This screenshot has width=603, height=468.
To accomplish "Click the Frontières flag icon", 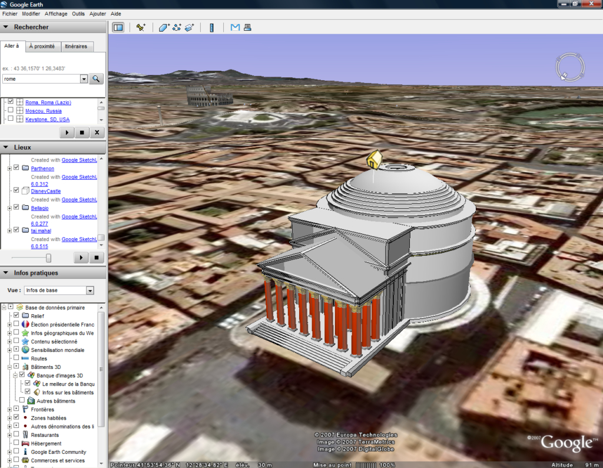I will 25,409.
